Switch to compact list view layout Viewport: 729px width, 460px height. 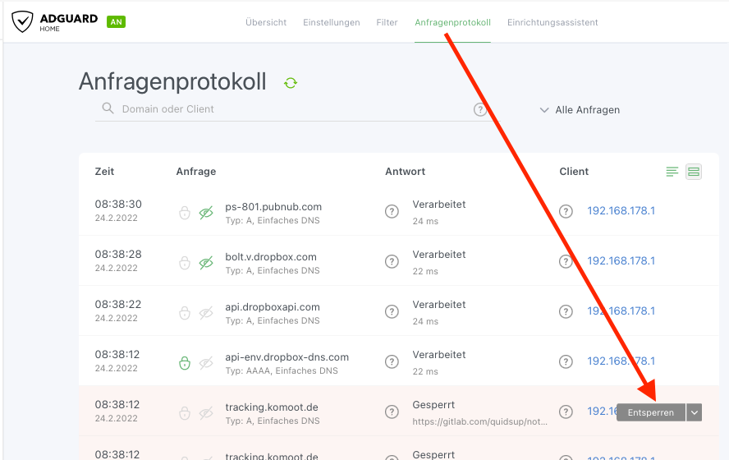click(x=672, y=172)
